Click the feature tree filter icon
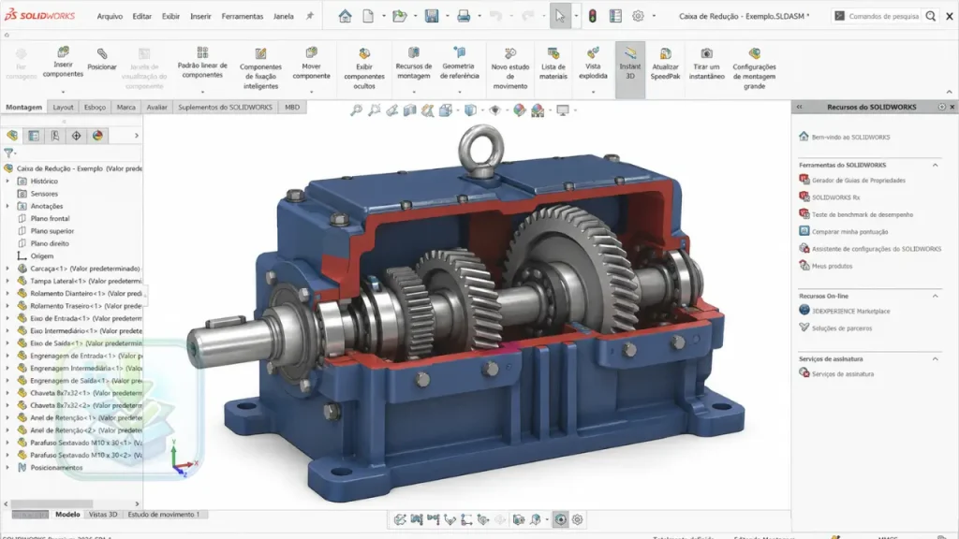 click(x=8, y=153)
